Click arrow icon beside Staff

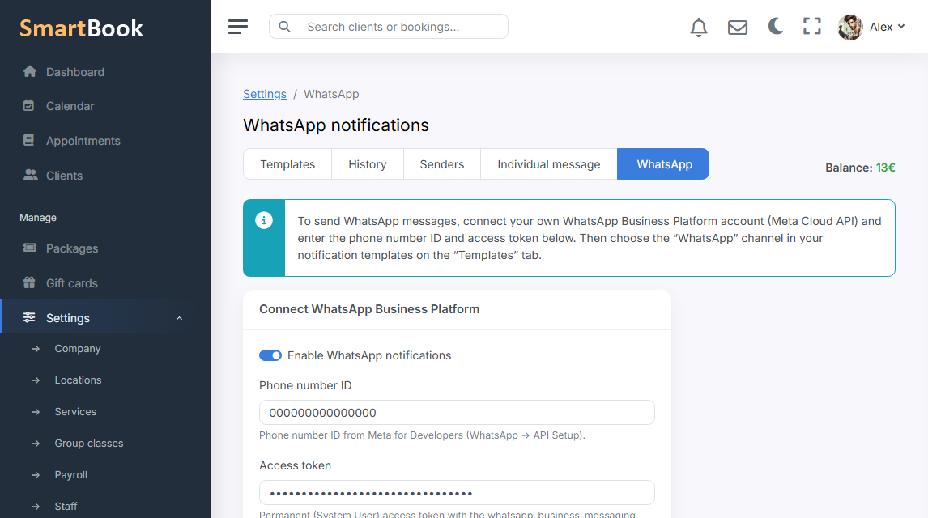36,506
